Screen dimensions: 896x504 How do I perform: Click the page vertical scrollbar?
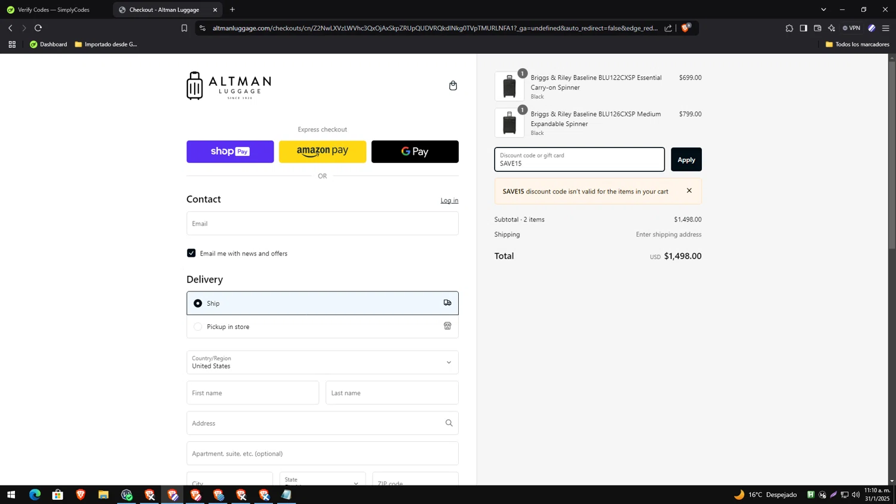tap(892, 155)
